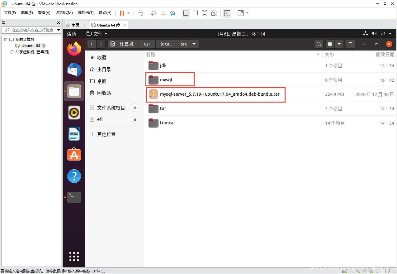Viewport: 397px width, 274px height.
Task: Open Terminal from the dock
Action: [x=74, y=197]
